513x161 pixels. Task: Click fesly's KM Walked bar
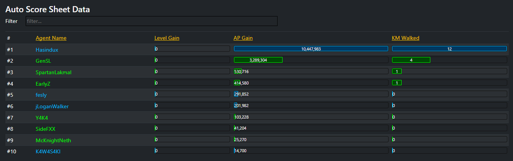[449, 94]
